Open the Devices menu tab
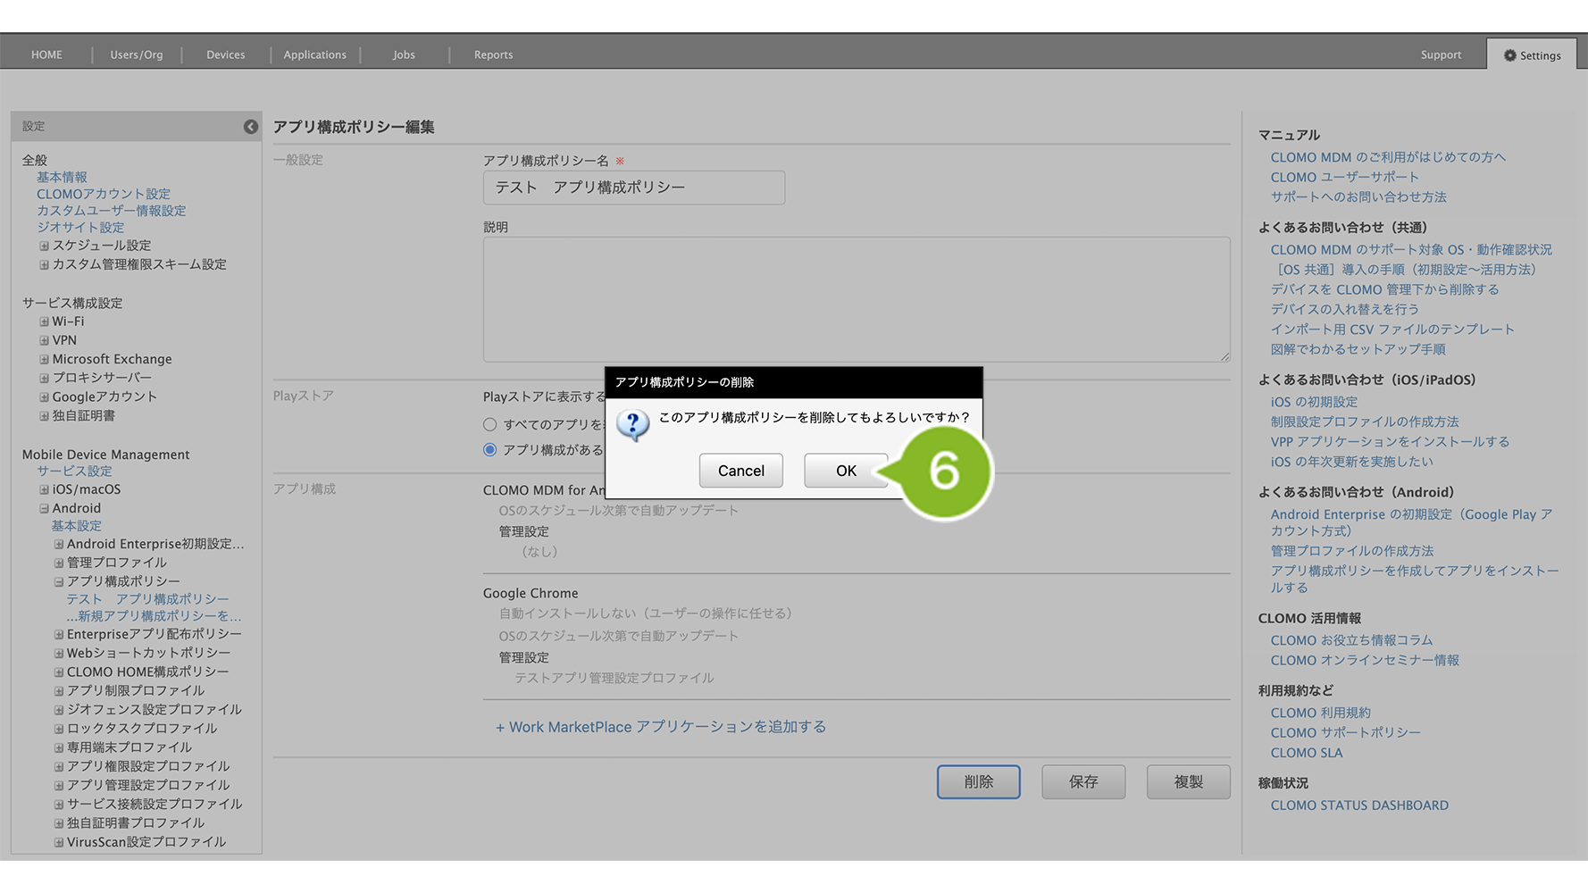Viewport: 1588px width, 893px height. click(225, 55)
